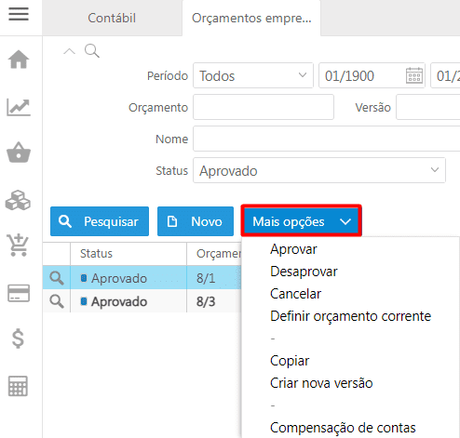Screen dimensions: 460x438
Task: Switch to the Contábil tab
Action: click(112, 18)
